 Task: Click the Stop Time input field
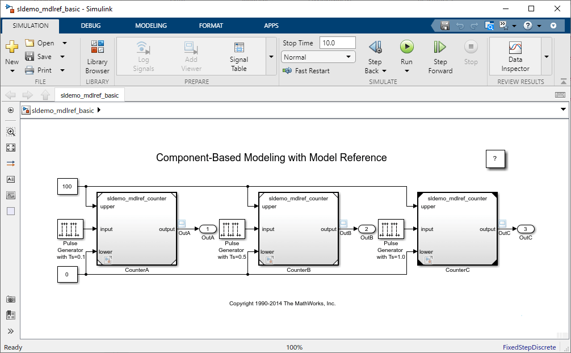coord(337,43)
